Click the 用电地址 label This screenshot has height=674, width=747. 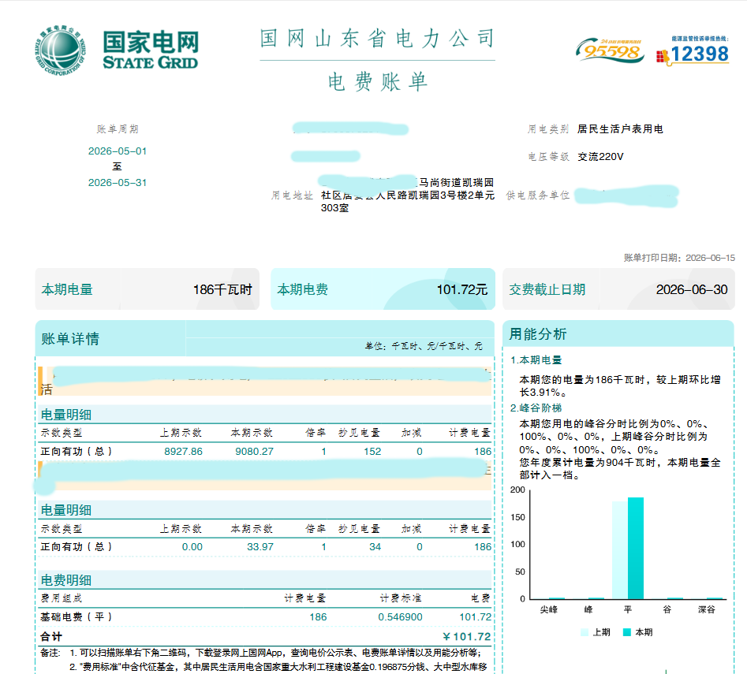(x=292, y=195)
